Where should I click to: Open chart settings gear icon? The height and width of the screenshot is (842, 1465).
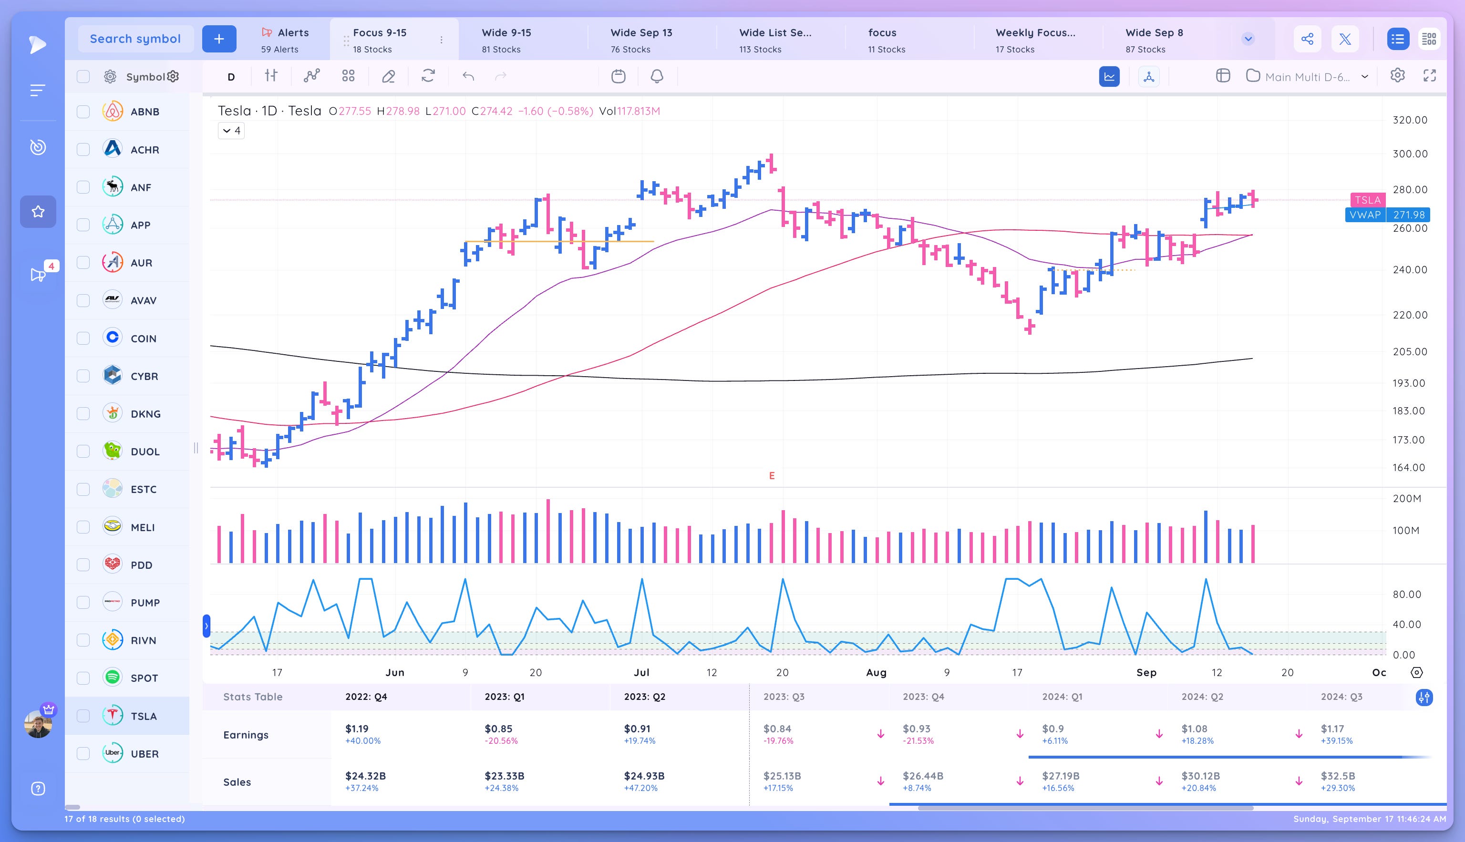pos(1397,75)
